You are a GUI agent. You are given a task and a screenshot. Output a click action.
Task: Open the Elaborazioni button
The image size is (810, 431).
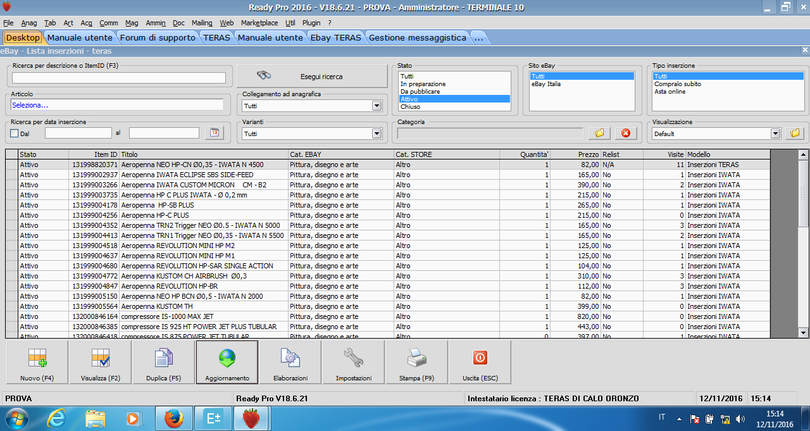pyautogui.click(x=290, y=363)
